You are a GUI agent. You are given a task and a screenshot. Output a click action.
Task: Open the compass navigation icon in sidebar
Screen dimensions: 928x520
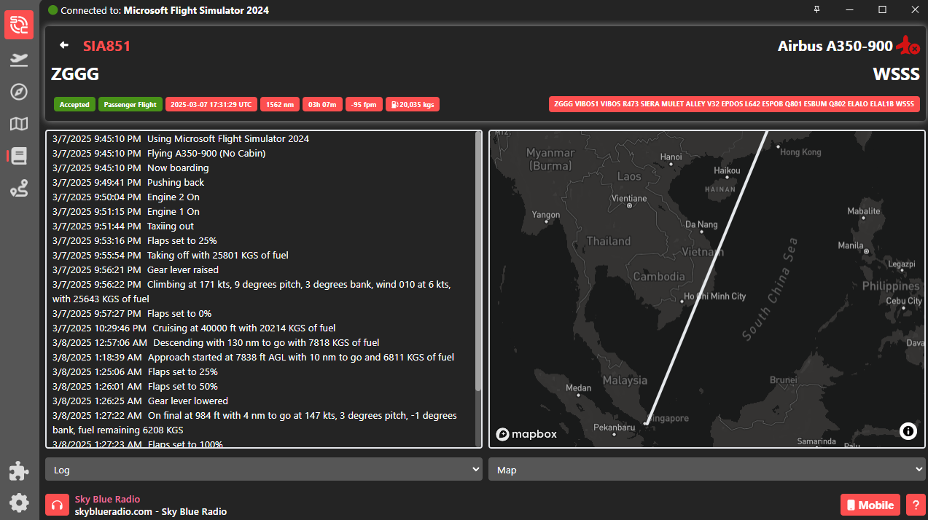tap(19, 92)
